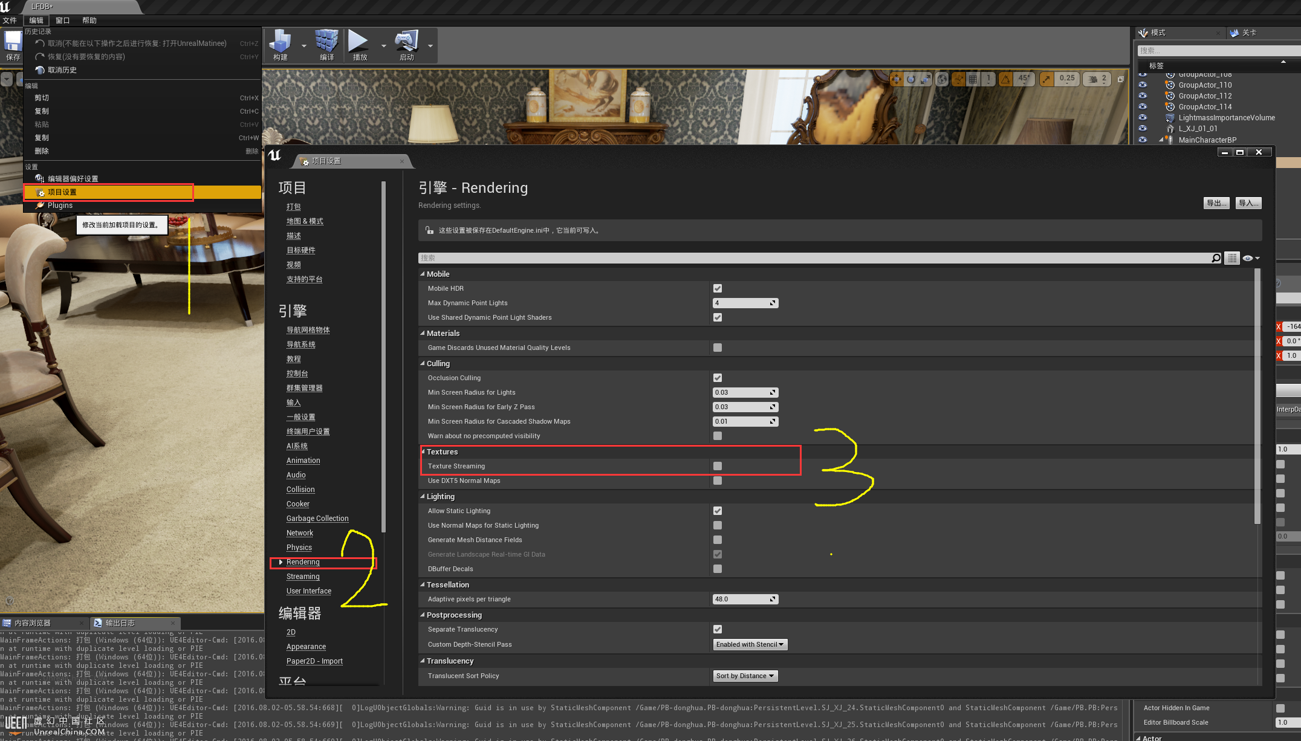Select 剪切 cut in edit menu
Screen dimensions: 1301x741
coord(142,98)
